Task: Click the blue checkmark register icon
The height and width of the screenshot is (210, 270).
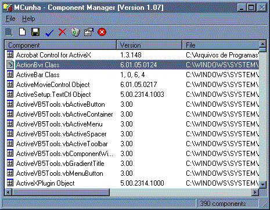Action: (x=49, y=32)
